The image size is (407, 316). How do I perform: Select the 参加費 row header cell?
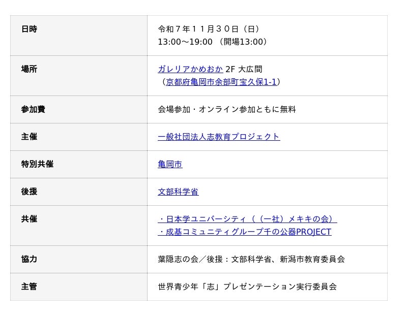click(x=33, y=109)
